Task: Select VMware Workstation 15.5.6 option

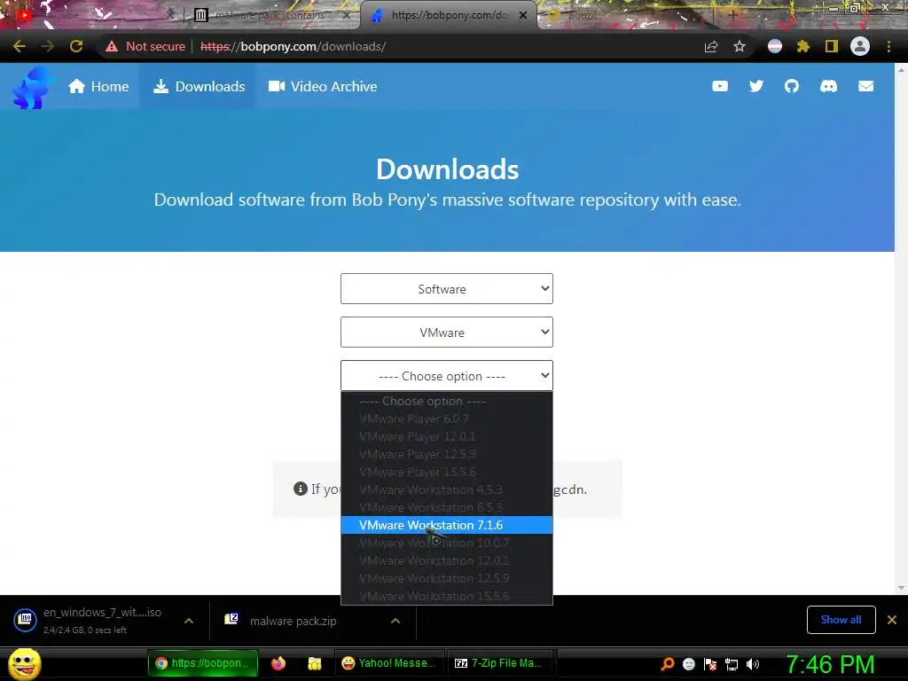Action: tap(447, 596)
